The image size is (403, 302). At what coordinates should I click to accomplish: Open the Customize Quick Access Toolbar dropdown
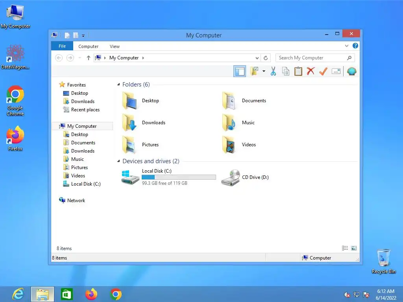click(83, 35)
